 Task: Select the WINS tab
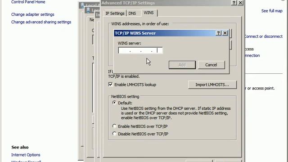pos(149,13)
